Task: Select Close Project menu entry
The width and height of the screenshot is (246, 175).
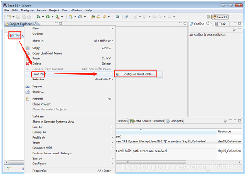Action: (70, 104)
